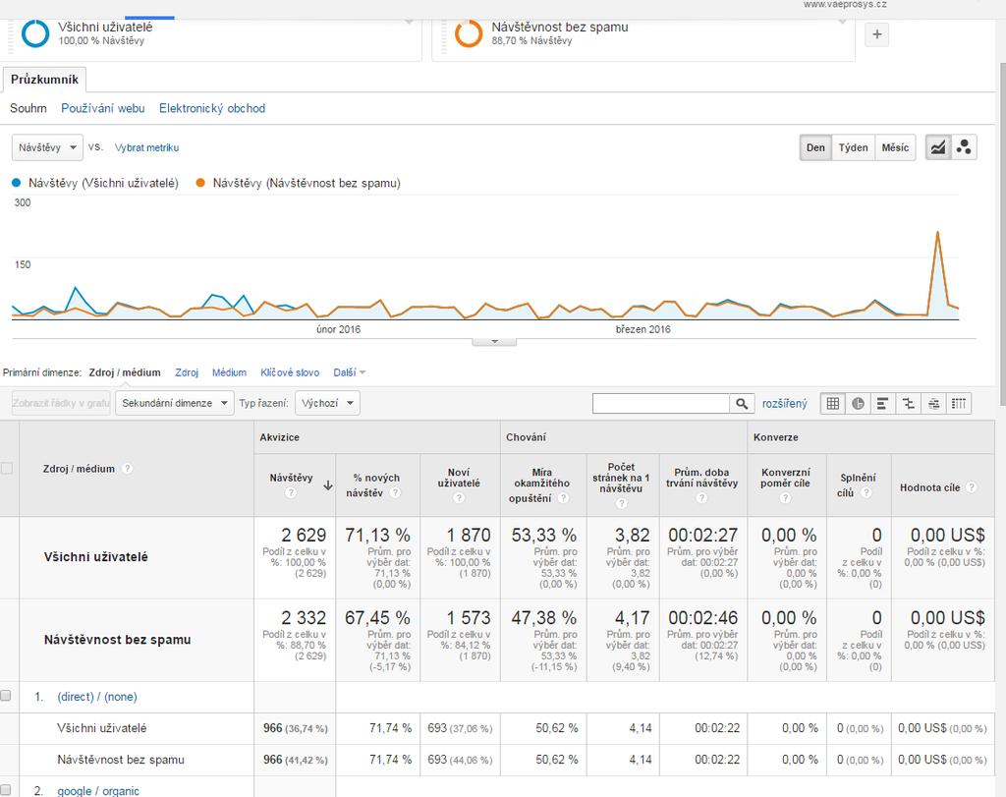Click the Návštěvy column sort arrow

pyautogui.click(x=327, y=485)
